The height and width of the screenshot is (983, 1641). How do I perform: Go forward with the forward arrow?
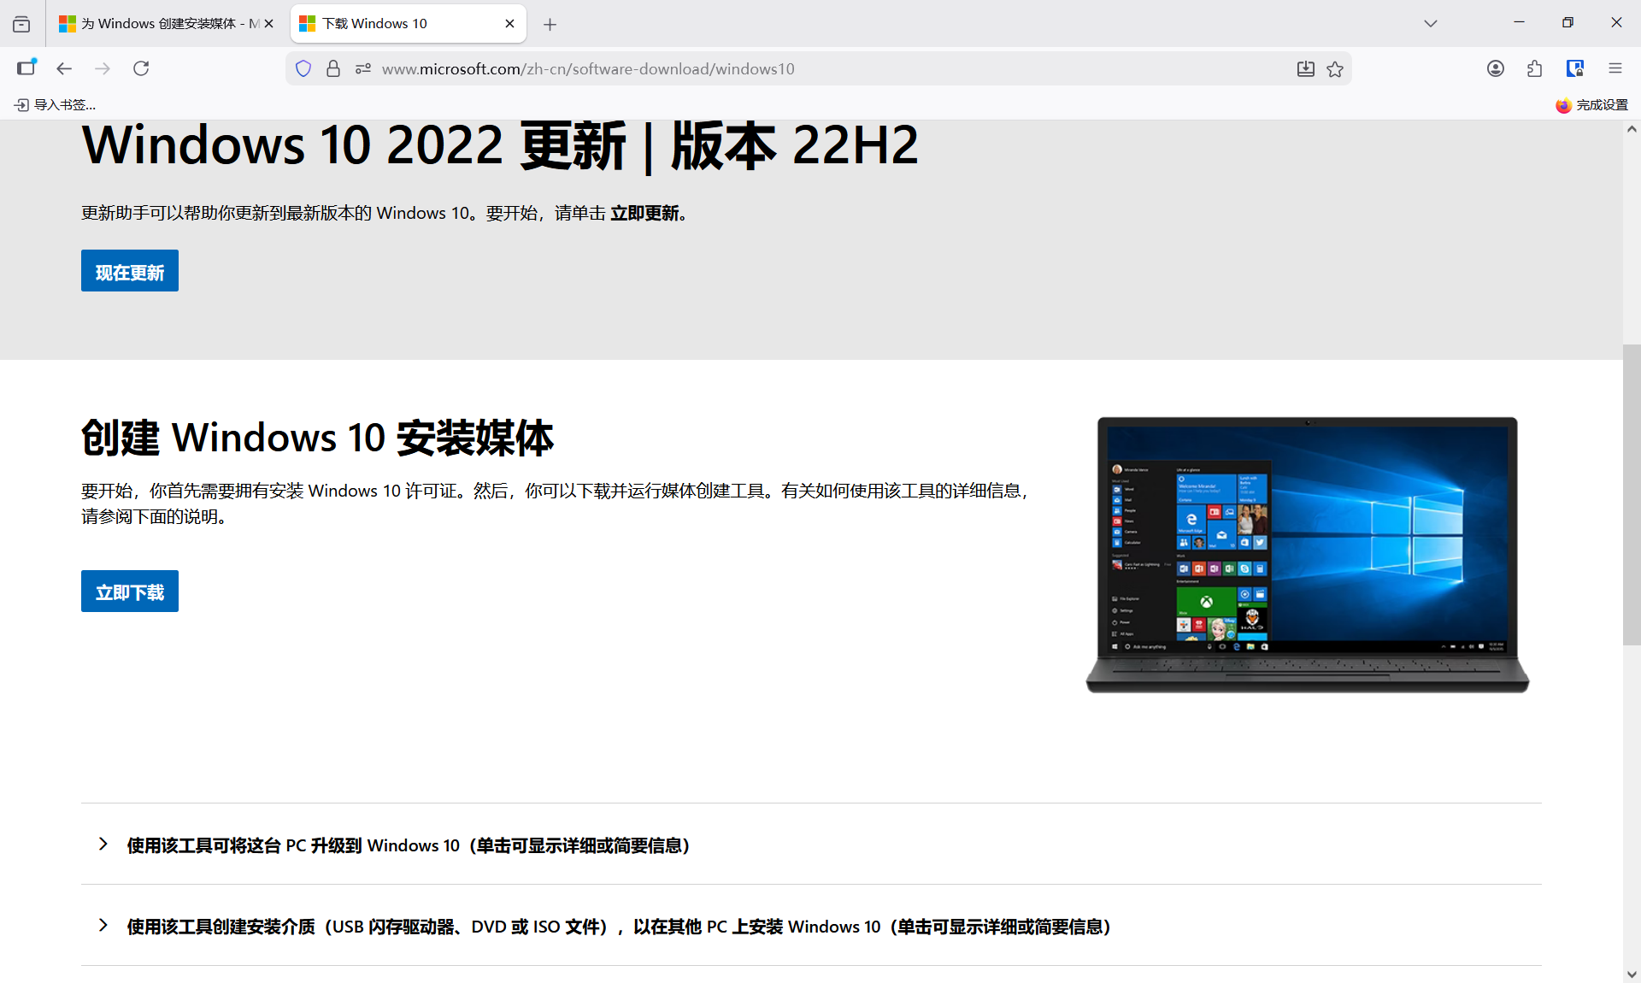click(x=103, y=68)
